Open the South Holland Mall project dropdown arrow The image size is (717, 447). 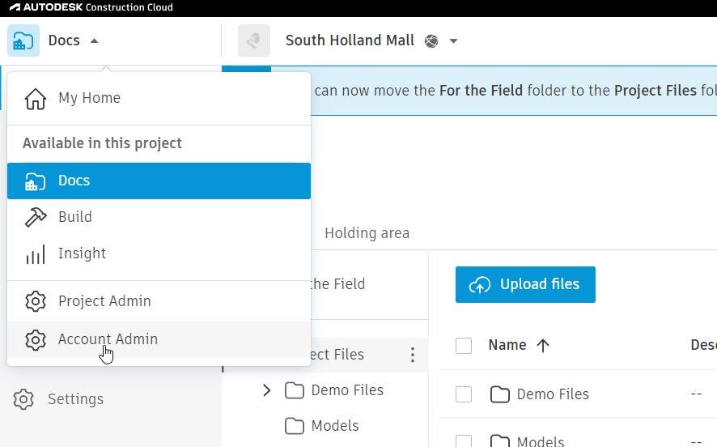[453, 41]
